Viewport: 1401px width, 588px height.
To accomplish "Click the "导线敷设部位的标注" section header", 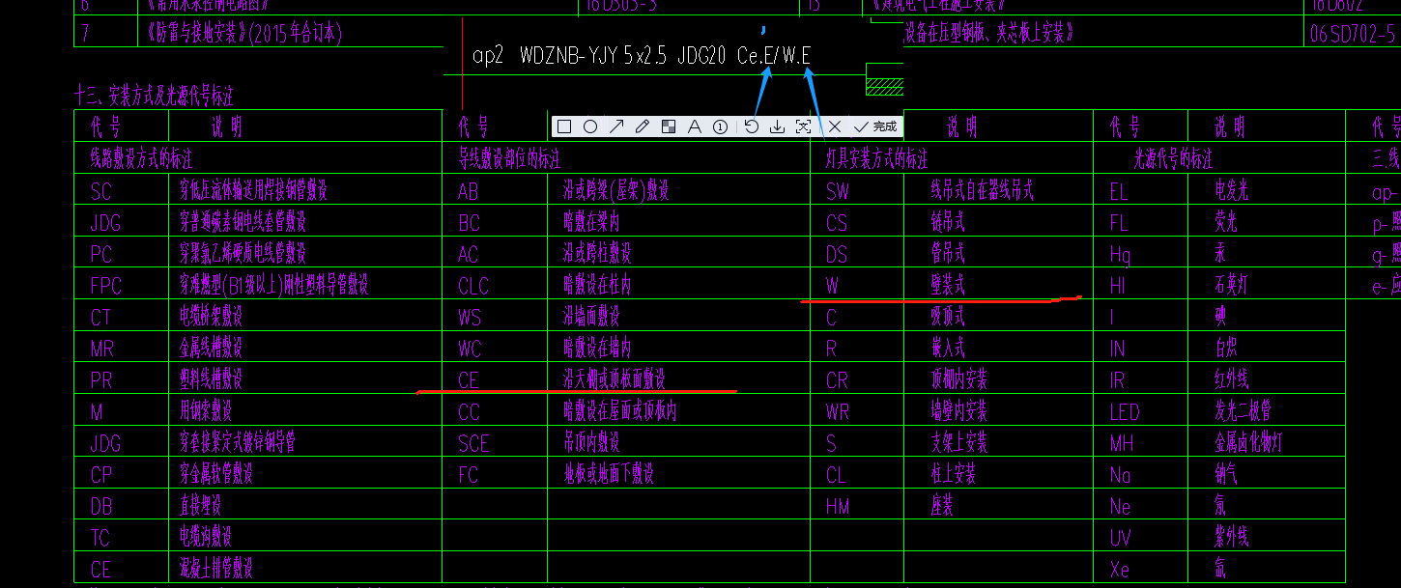I will 509,158.
